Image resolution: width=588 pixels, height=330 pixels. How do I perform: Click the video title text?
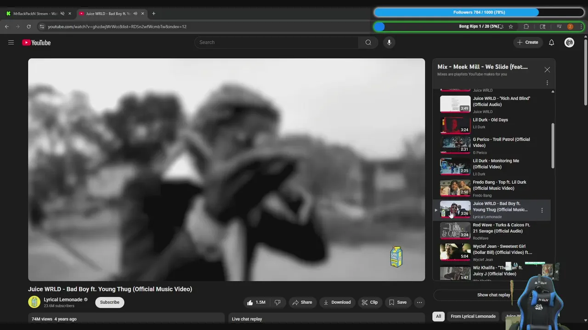[110, 289]
